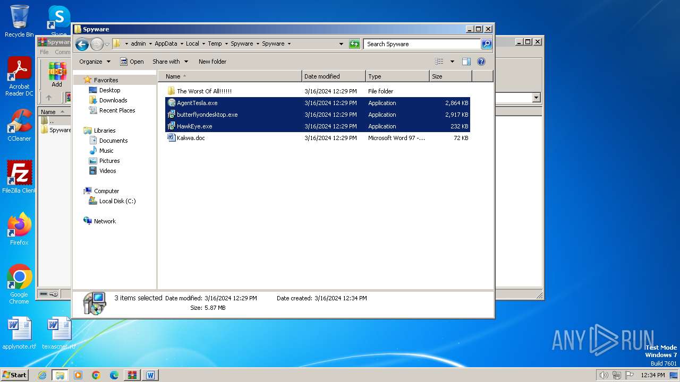Click the Forward navigation arrow in Explorer

coord(97,45)
